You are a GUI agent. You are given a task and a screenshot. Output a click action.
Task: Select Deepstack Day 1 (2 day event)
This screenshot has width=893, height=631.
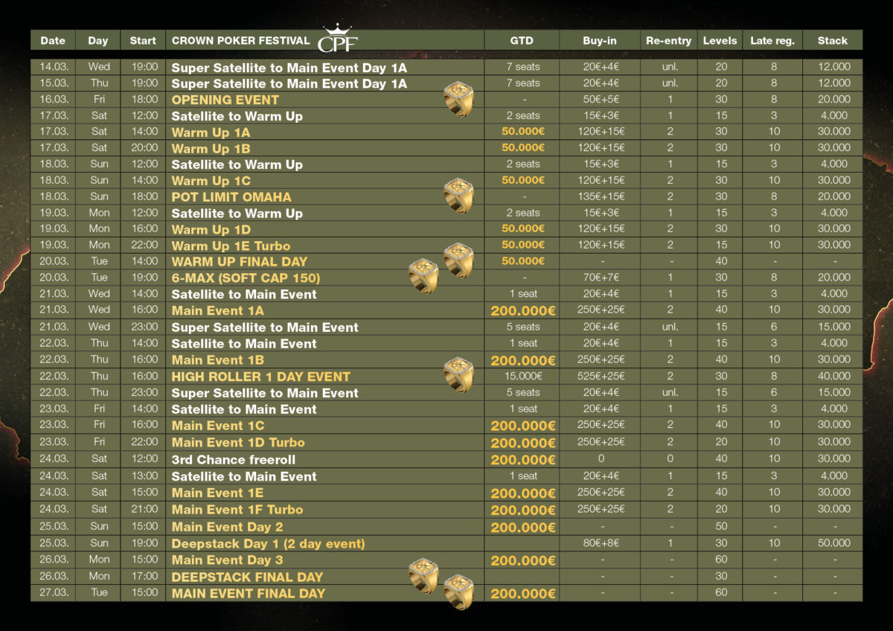(x=268, y=543)
